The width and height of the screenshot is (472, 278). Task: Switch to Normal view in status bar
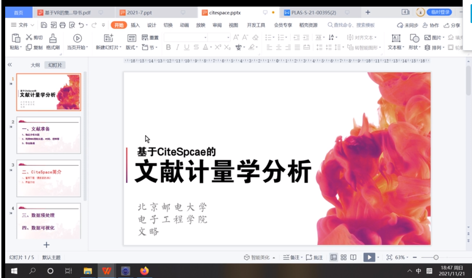click(333, 257)
